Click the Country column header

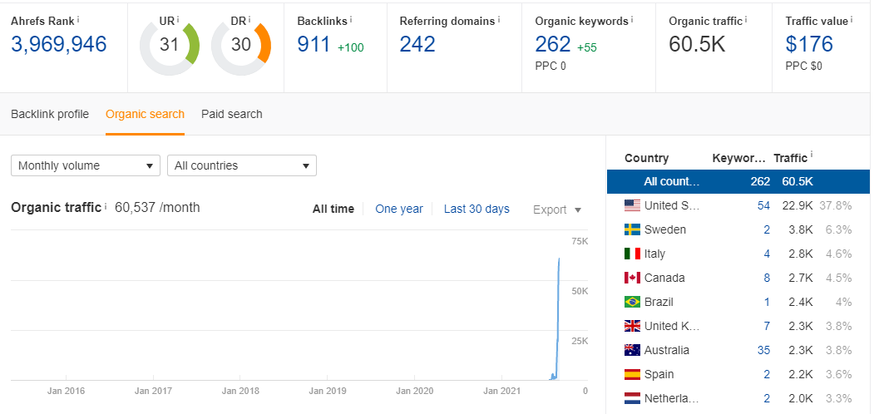pyautogui.click(x=647, y=158)
